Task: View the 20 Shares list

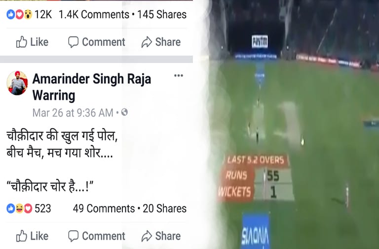Action: click(x=164, y=209)
